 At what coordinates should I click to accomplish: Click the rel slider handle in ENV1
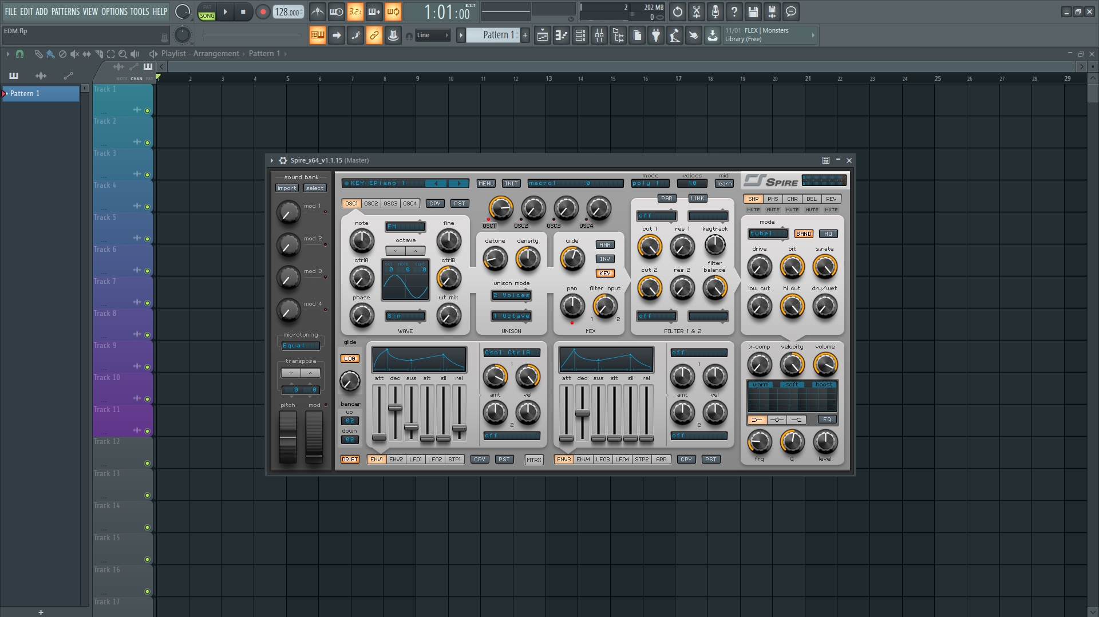(x=459, y=428)
